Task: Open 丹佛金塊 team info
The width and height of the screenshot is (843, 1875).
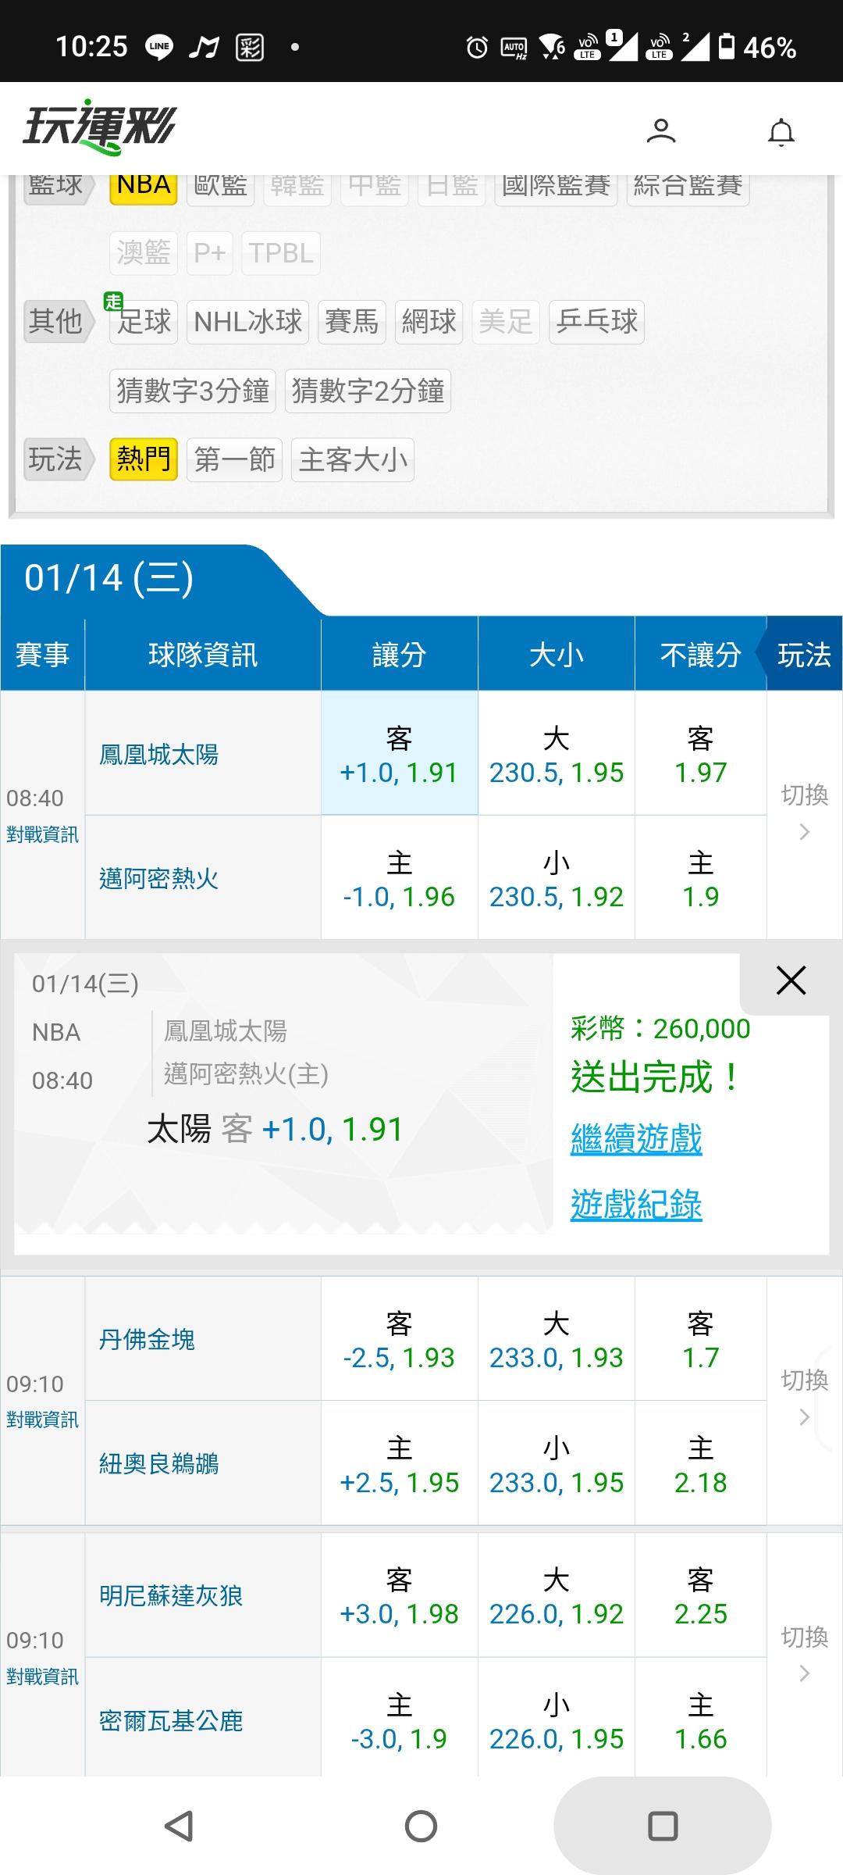Action: point(147,1340)
